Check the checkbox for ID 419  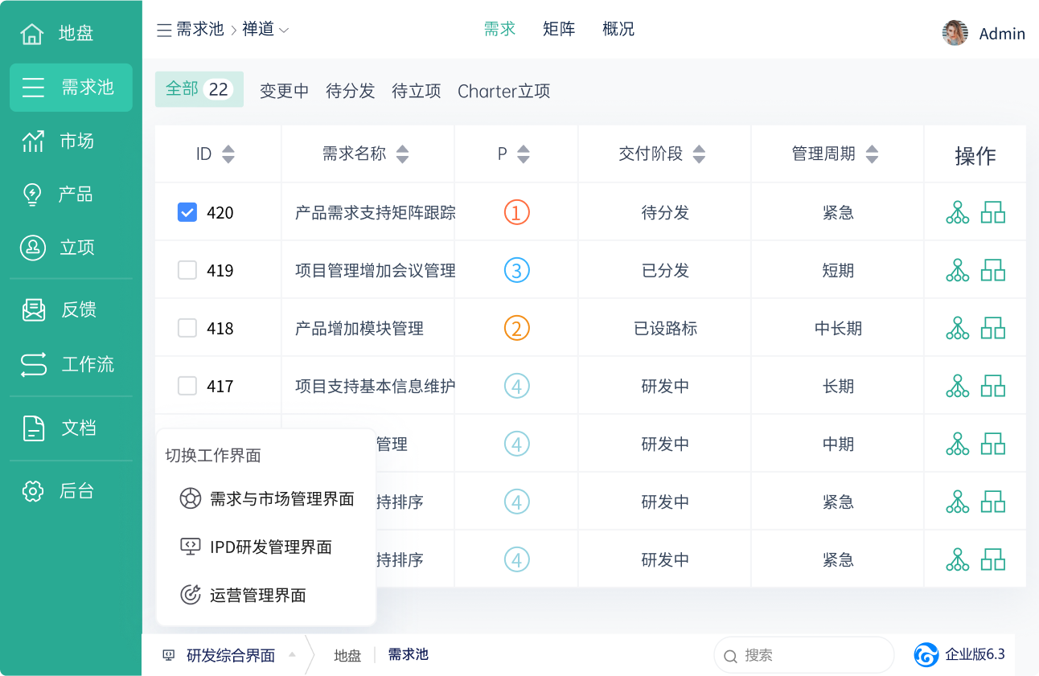tap(187, 270)
